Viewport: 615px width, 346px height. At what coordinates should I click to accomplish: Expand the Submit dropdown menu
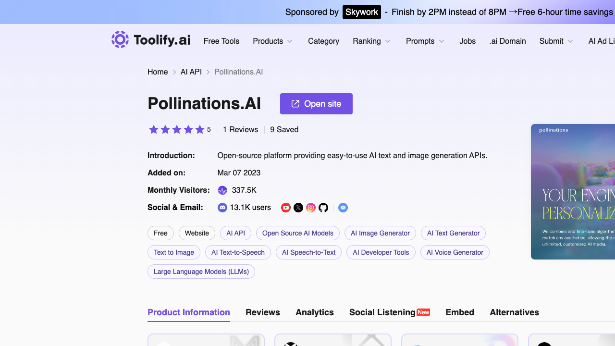click(556, 41)
